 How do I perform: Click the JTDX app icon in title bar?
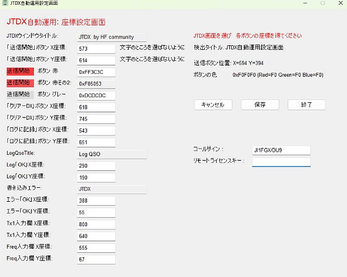click(x=4, y=3)
